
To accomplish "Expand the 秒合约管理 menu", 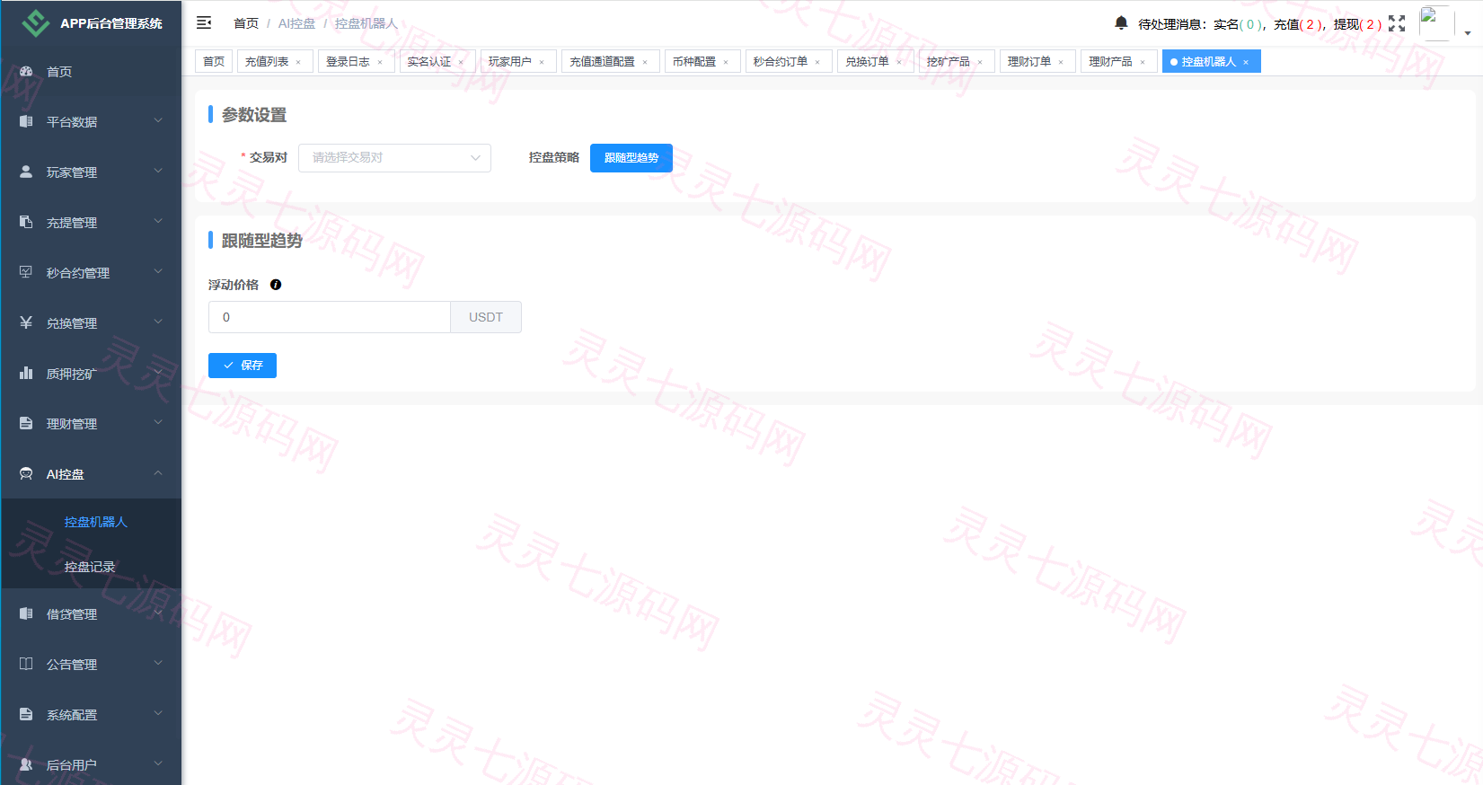I will pos(91,273).
